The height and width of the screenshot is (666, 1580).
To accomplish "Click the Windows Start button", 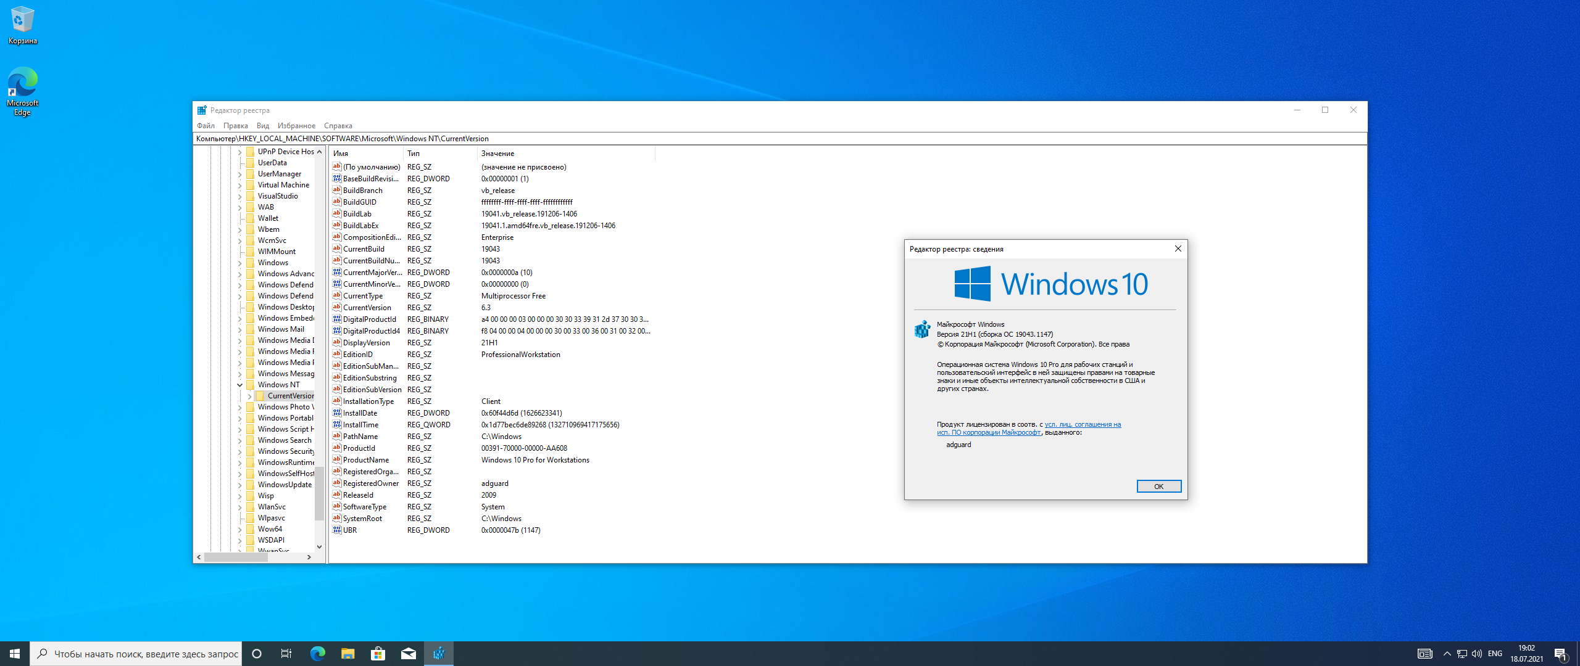I will pos(15,654).
